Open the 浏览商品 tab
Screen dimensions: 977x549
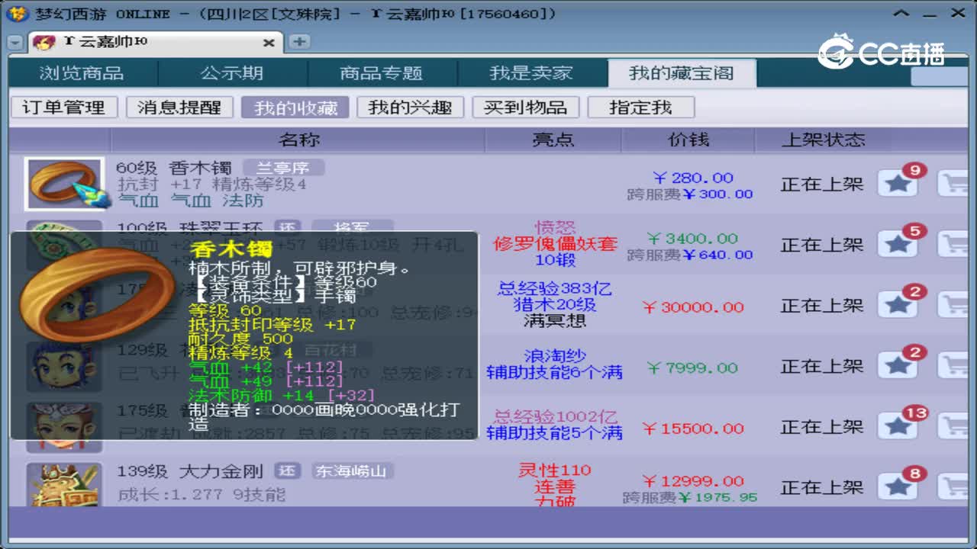(82, 73)
